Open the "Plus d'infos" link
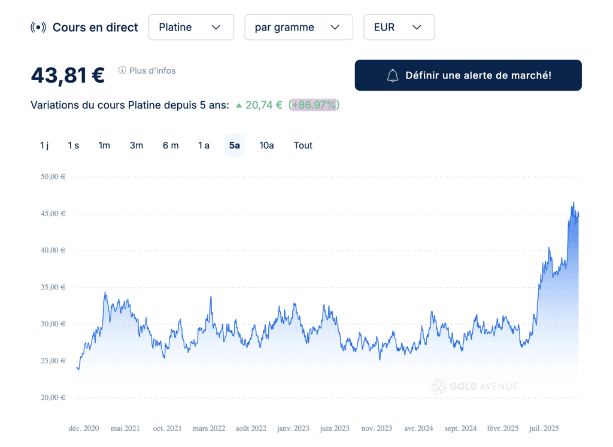 [152, 70]
